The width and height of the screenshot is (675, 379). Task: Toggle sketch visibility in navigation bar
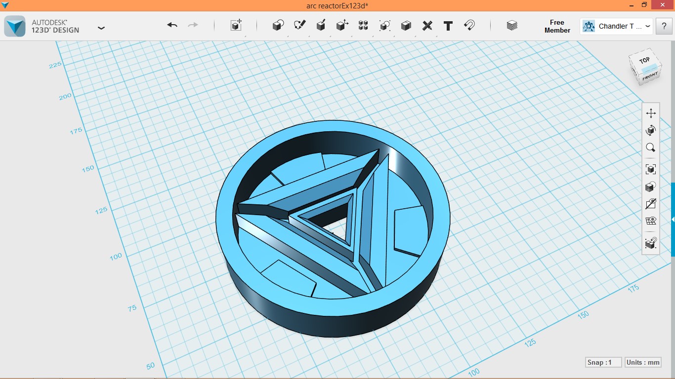(651, 204)
